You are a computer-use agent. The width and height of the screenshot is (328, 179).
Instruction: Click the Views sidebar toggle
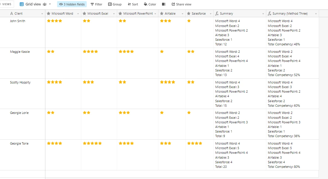pyautogui.click(x=7, y=4)
